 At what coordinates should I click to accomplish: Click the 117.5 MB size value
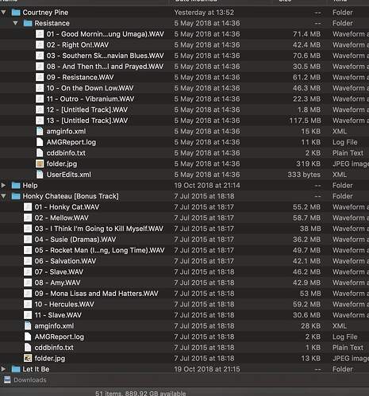(305, 121)
